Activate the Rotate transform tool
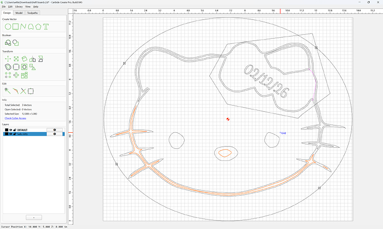Screen dimensions: 383x229 (24, 59)
